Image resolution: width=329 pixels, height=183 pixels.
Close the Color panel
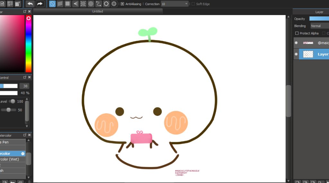[x=30, y=12]
